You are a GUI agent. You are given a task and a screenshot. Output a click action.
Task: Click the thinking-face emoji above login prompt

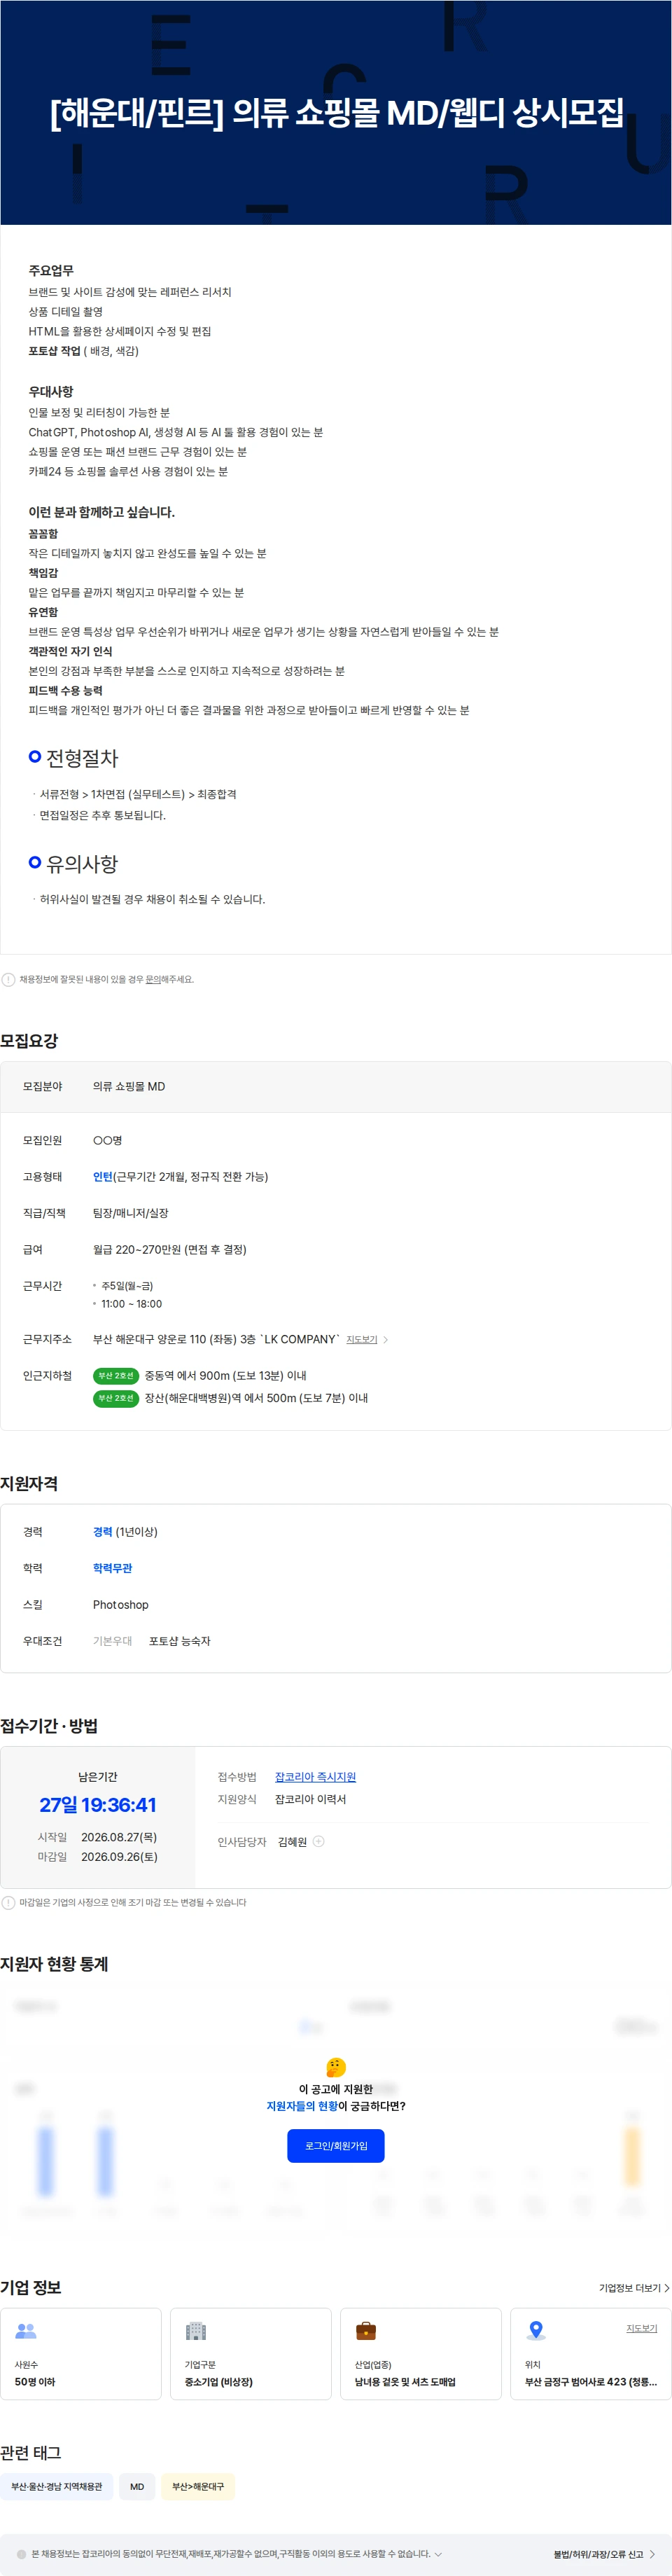336,2066
